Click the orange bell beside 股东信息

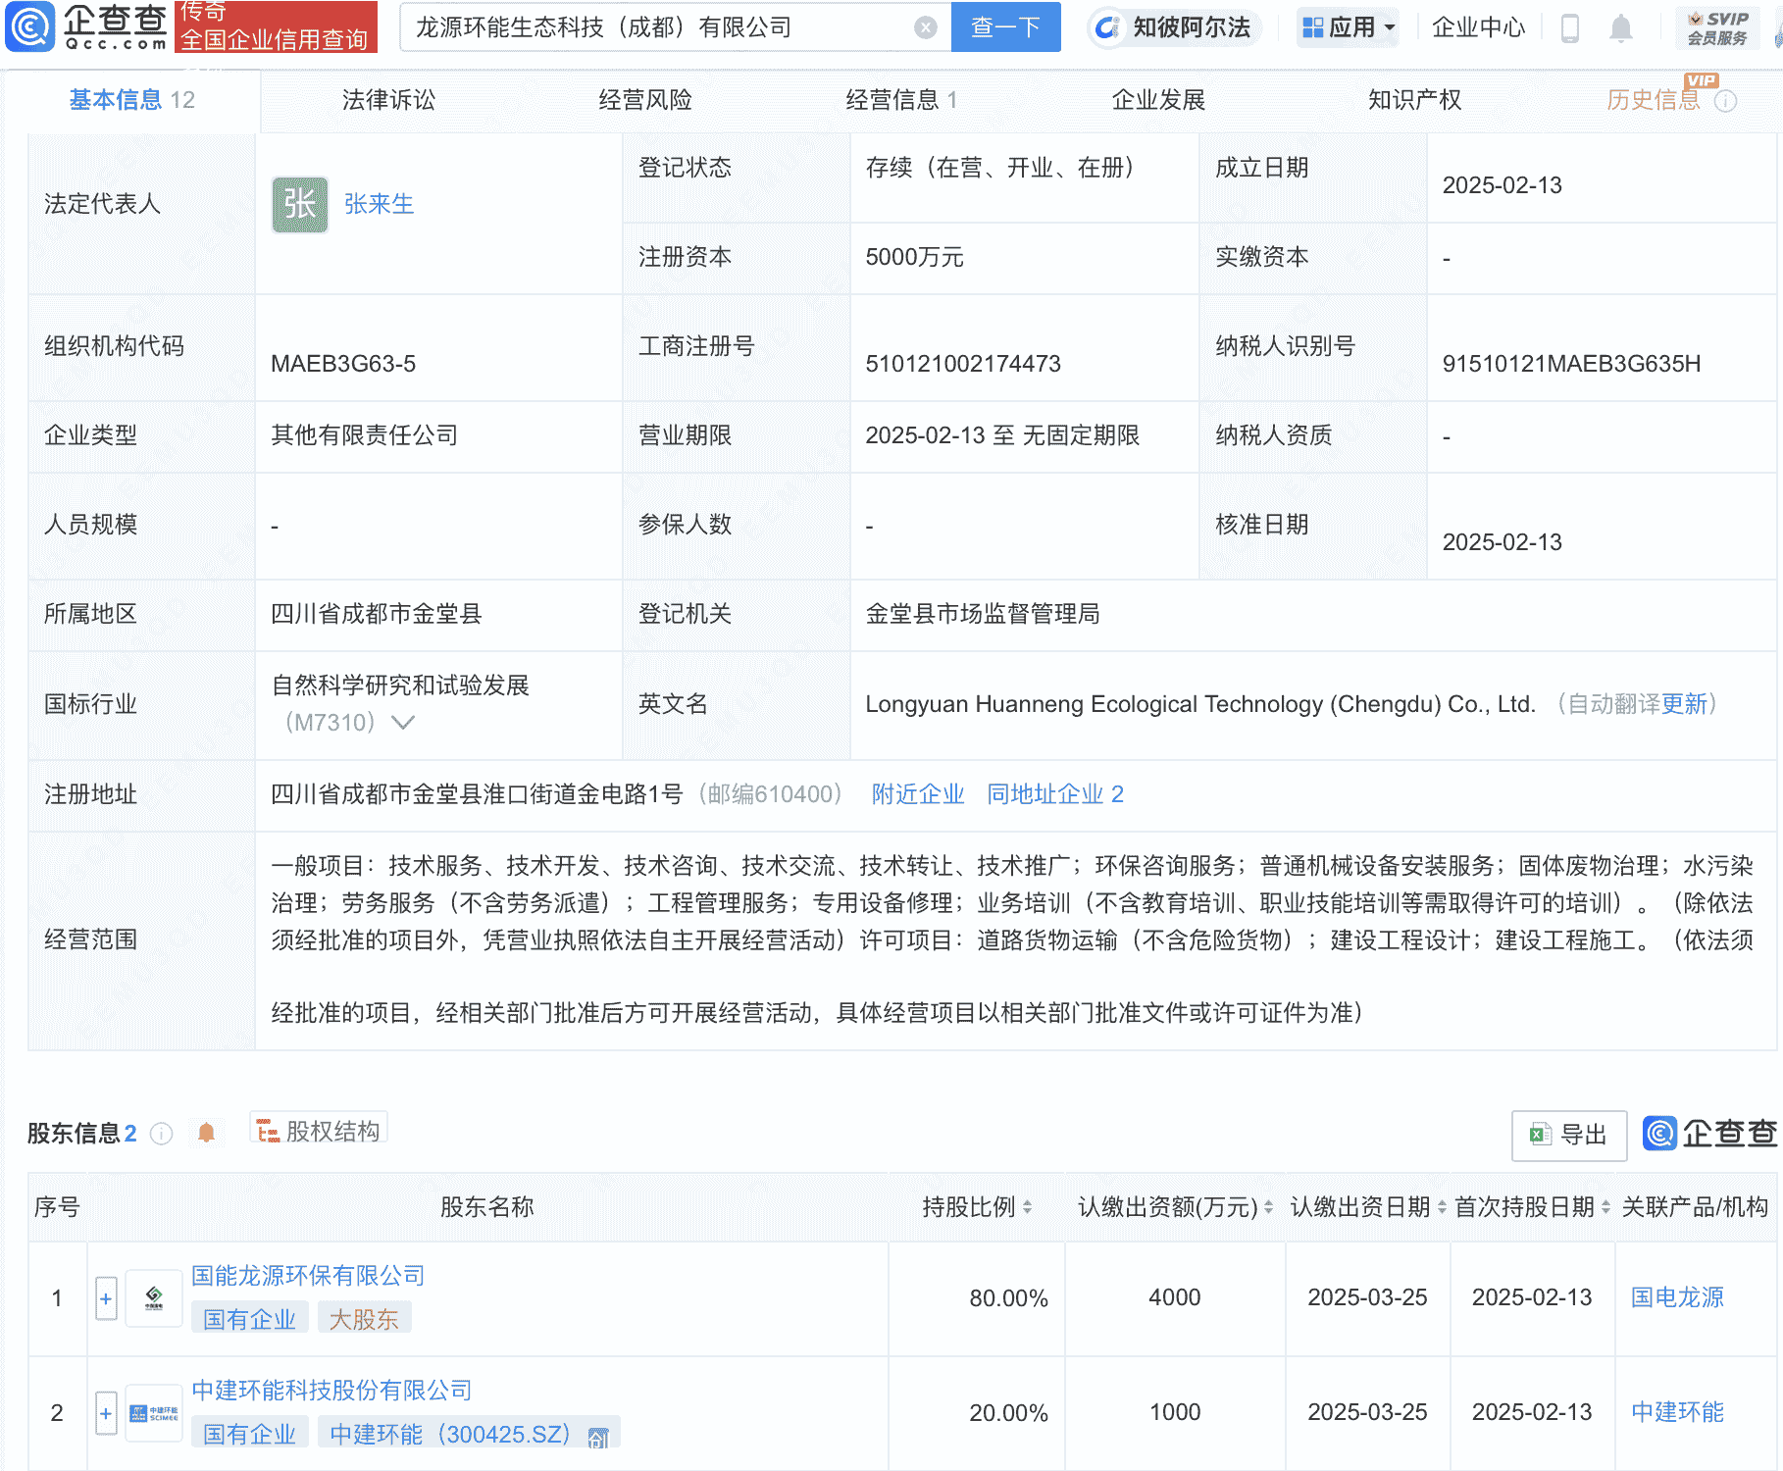pos(204,1131)
